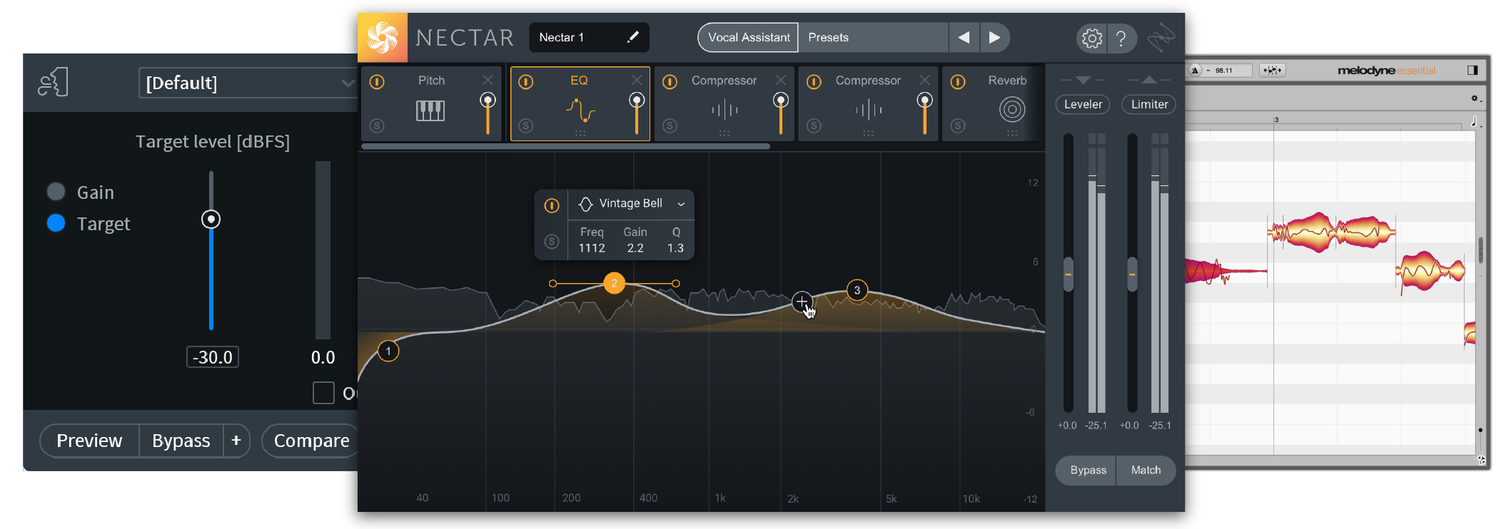Click the iZotope Nectar spiral logo
Screen dimensions: 1509x529
(x=383, y=37)
